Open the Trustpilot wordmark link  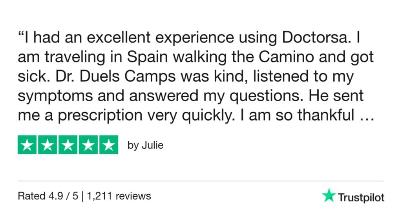click(361, 197)
